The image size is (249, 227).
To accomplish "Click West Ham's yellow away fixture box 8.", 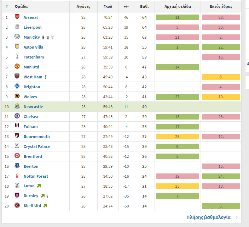I will click(x=221, y=77).
